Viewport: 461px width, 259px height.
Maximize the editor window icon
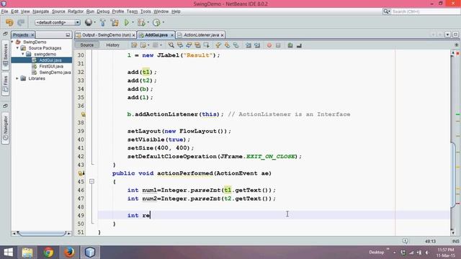click(455, 35)
